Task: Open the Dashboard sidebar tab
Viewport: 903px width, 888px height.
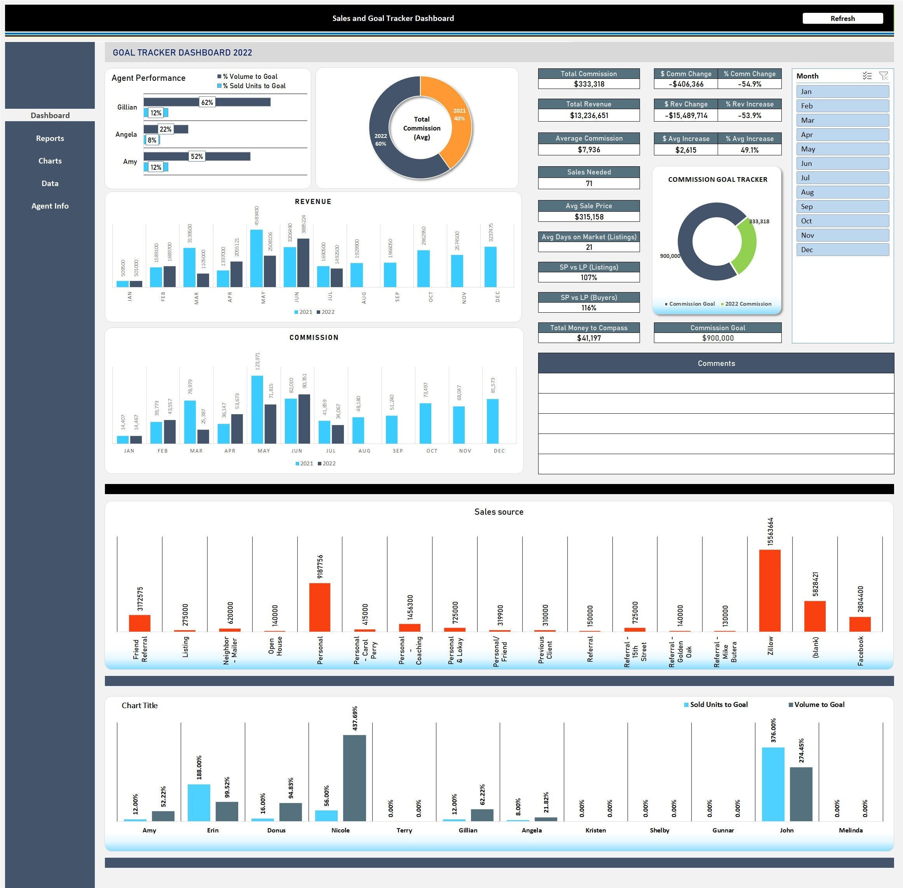Action: [50, 115]
